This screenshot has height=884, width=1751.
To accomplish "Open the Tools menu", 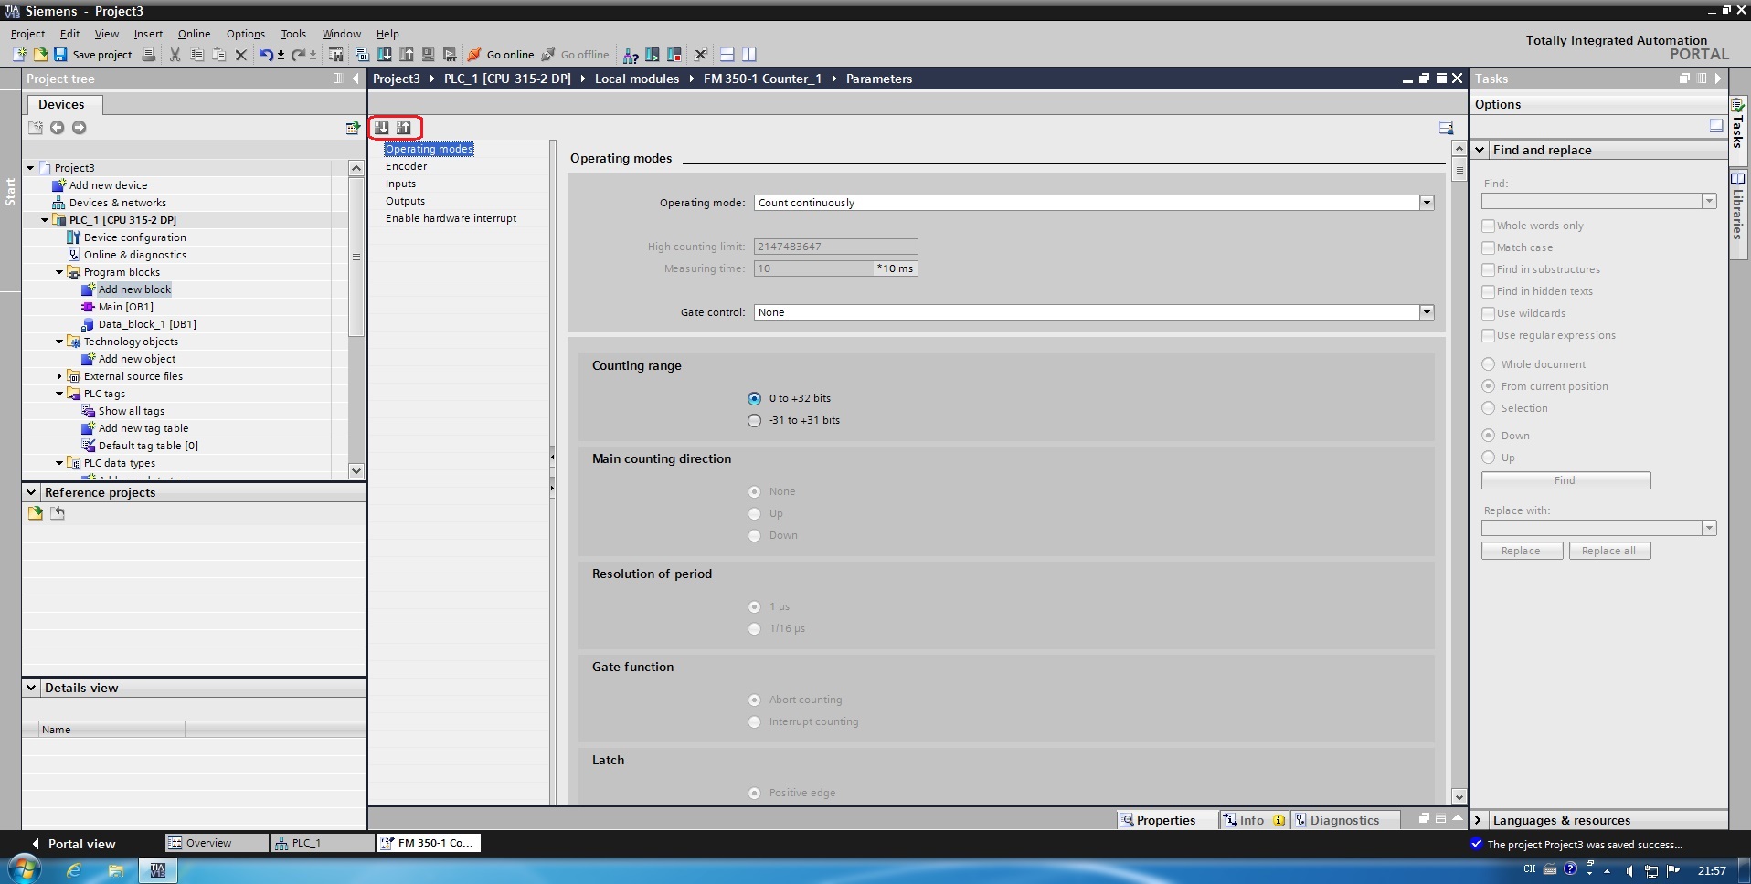I will 293,34.
